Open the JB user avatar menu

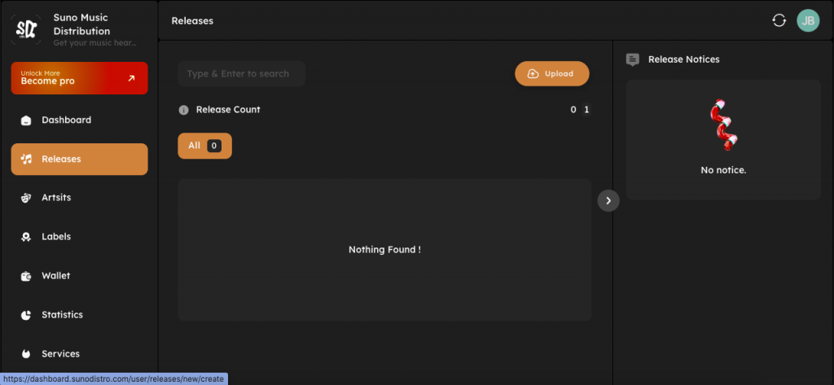point(807,20)
